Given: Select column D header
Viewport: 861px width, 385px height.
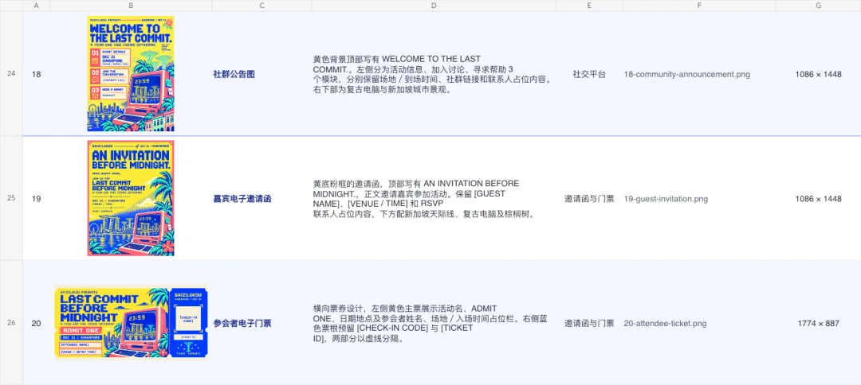Looking at the screenshot, I should (x=434, y=6).
